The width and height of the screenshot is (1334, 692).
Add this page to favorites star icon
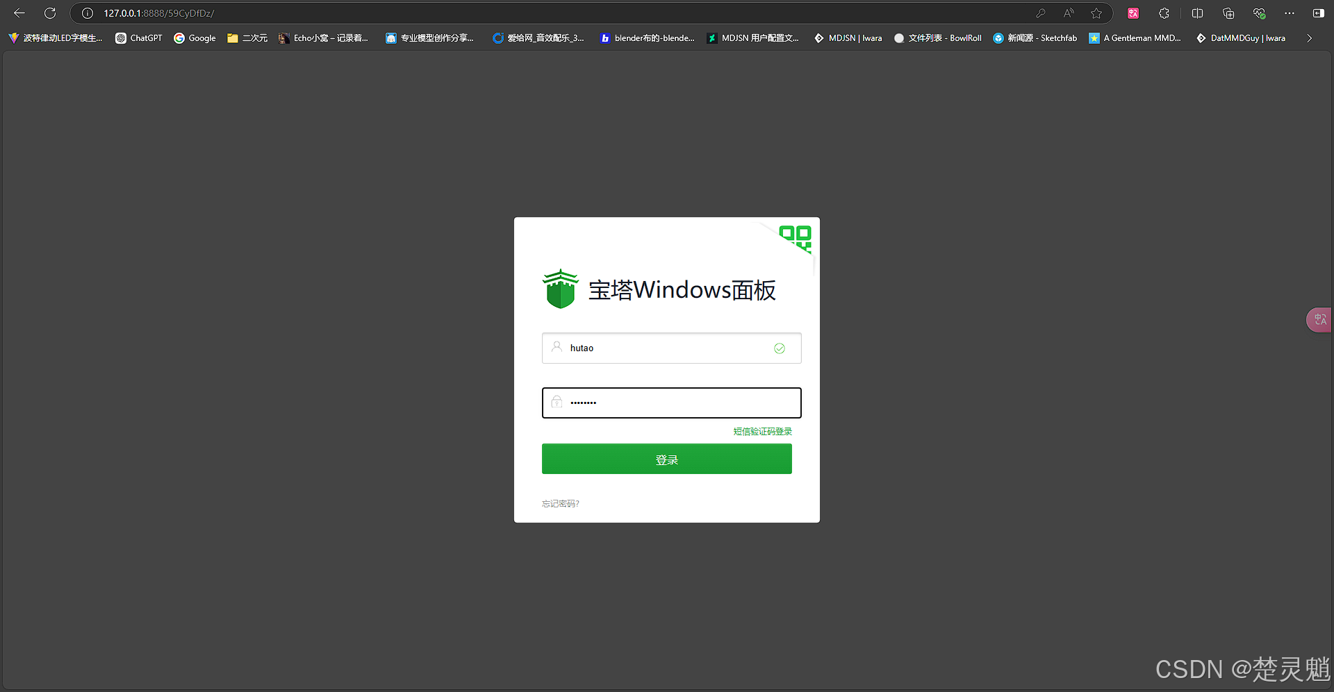point(1096,13)
